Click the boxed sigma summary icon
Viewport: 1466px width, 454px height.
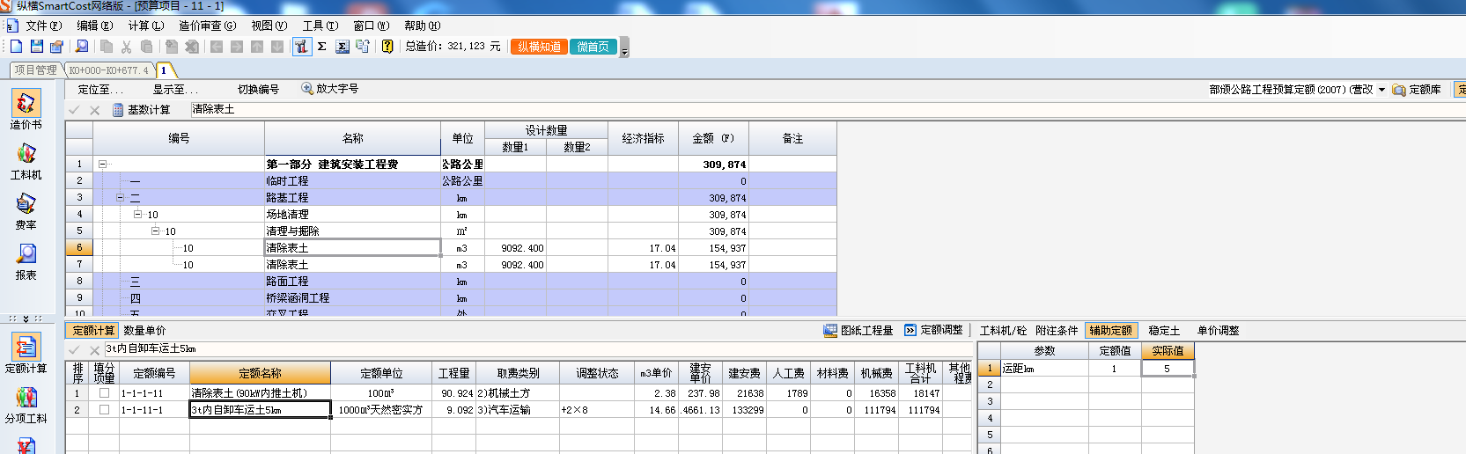(343, 47)
